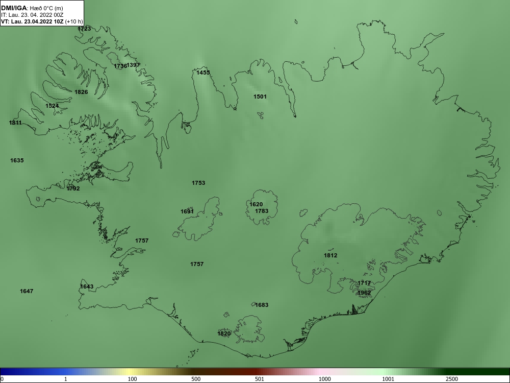Screen dimensions: 510x383
Task: Click the 1717 height label
Action: (x=364, y=283)
